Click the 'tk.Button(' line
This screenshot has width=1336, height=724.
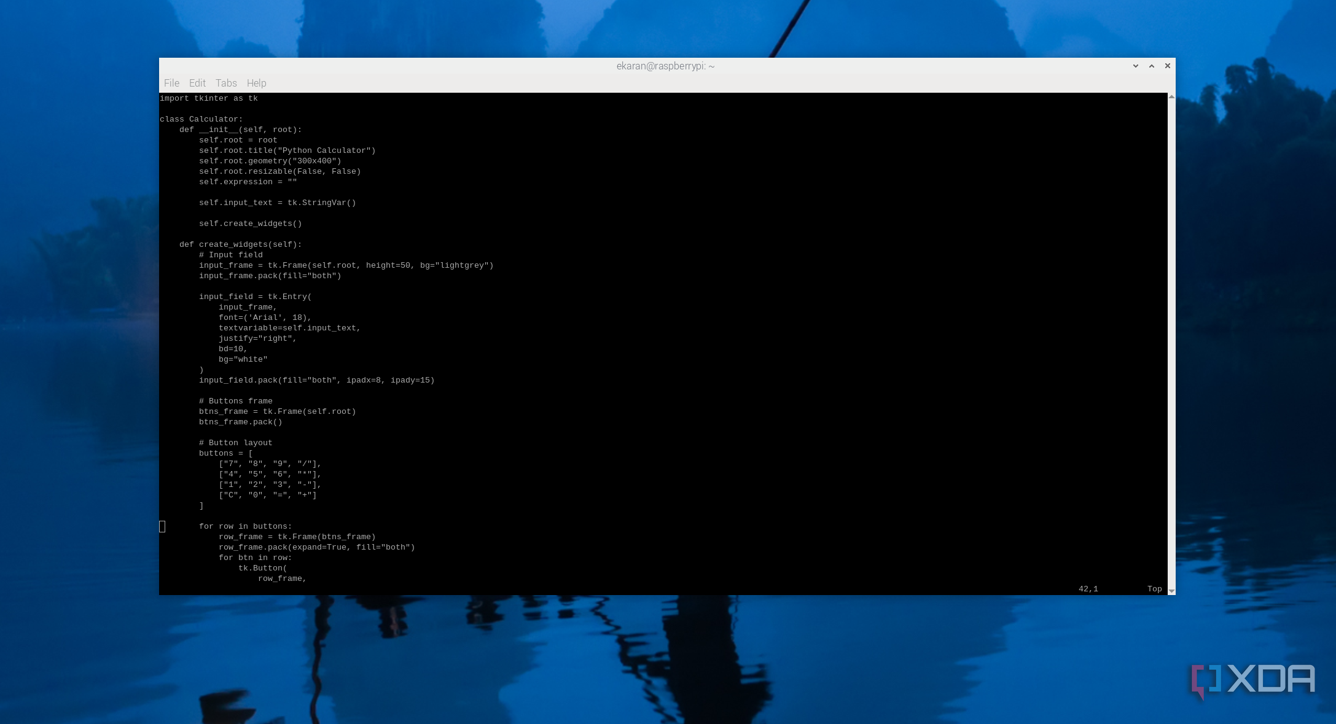coord(263,568)
